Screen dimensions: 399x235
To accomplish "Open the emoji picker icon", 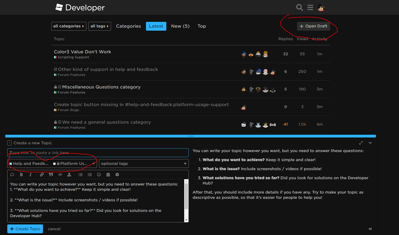I will coord(99,174).
